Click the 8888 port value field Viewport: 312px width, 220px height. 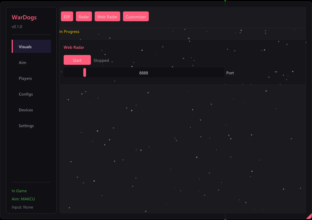[x=144, y=72]
